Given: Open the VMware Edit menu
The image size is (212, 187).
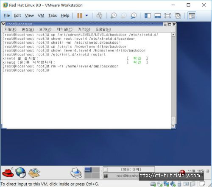Looking at the screenshot, I should click(17, 16).
